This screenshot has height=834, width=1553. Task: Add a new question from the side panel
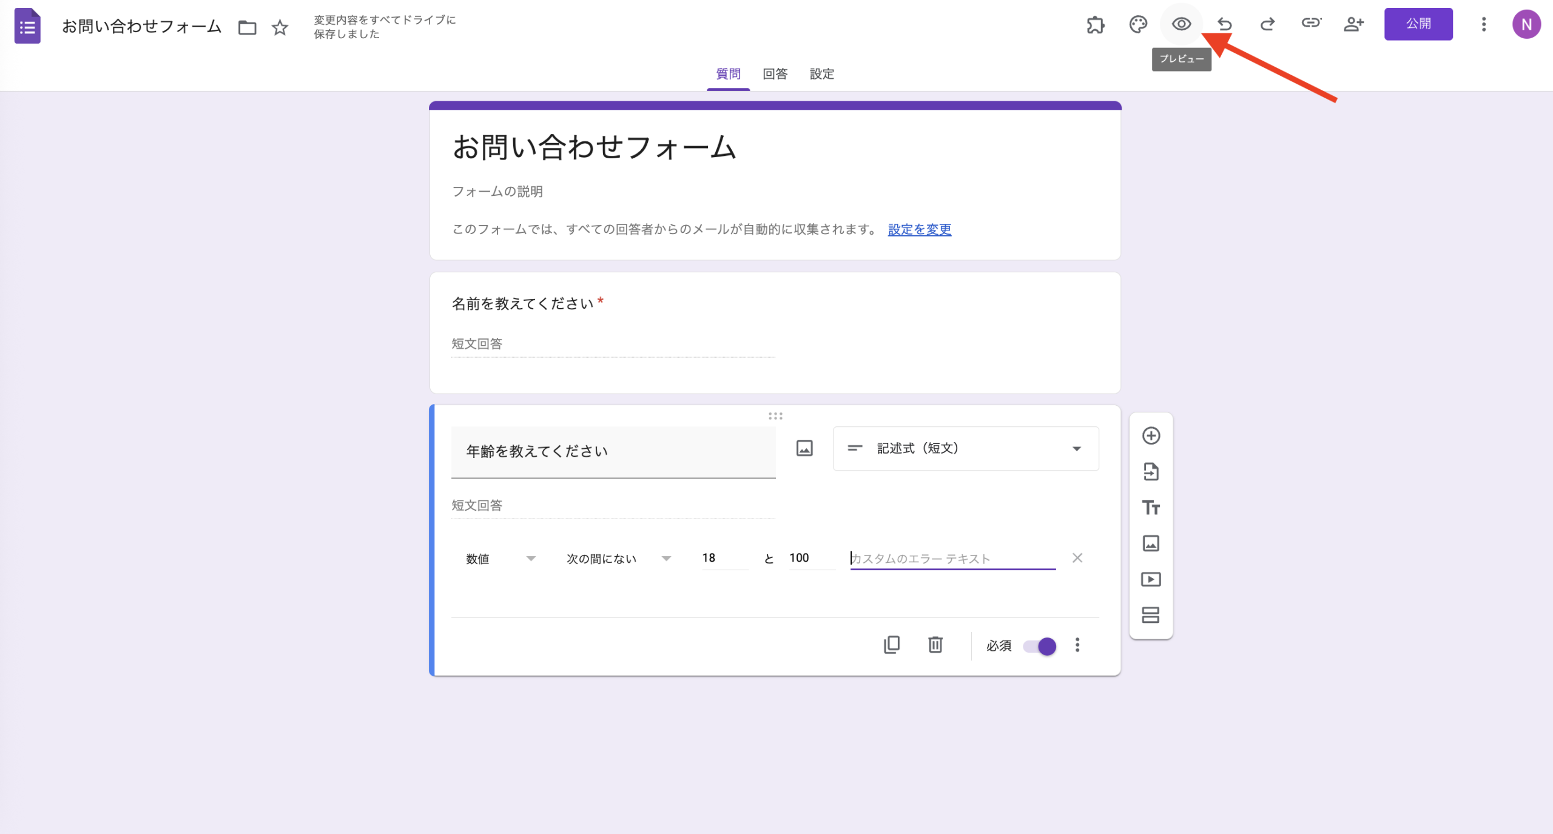(1151, 435)
